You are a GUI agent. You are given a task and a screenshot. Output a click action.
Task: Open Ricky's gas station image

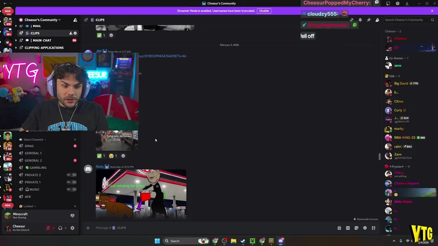pos(141,194)
